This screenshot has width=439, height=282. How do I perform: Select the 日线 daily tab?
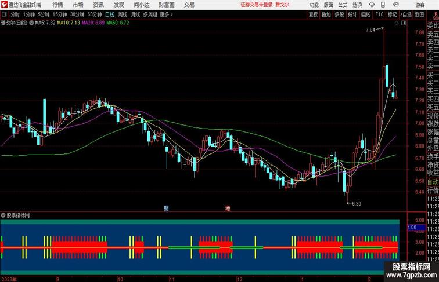pyautogui.click(x=110, y=14)
